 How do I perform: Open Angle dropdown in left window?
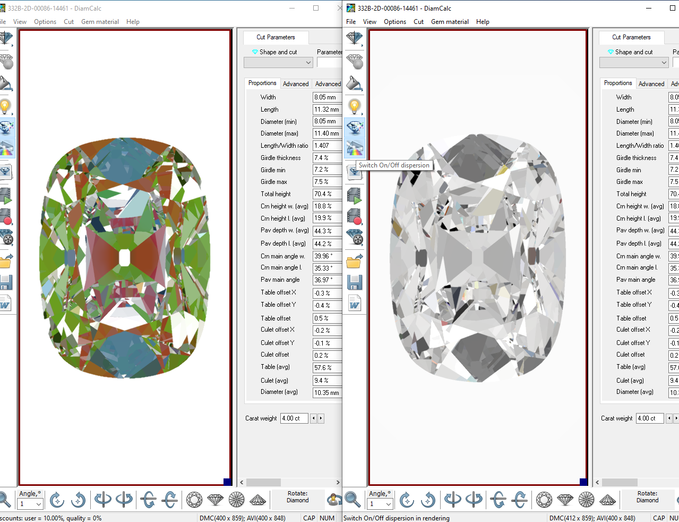39,504
